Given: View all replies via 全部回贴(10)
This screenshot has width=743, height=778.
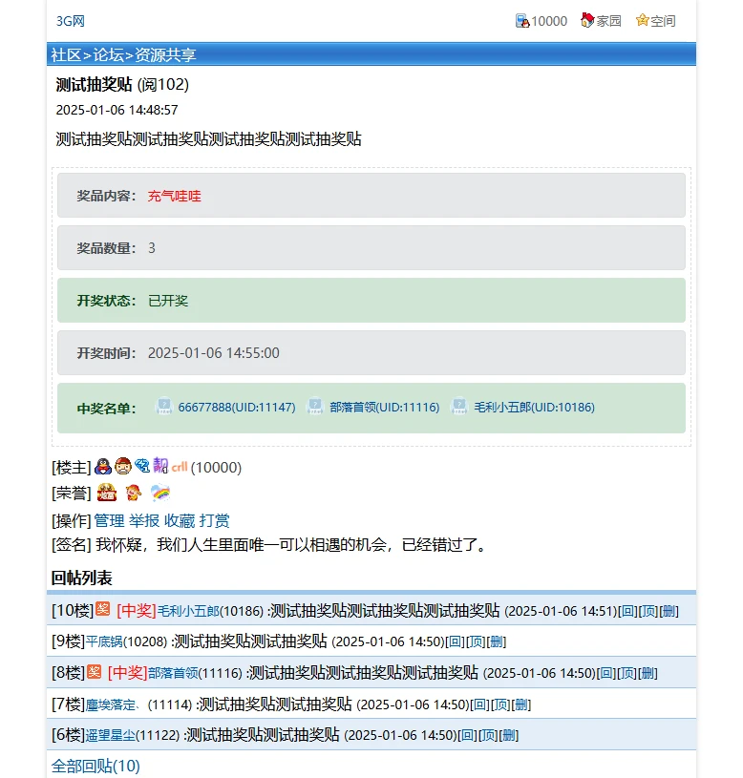Looking at the screenshot, I should pyautogui.click(x=96, y=766).
